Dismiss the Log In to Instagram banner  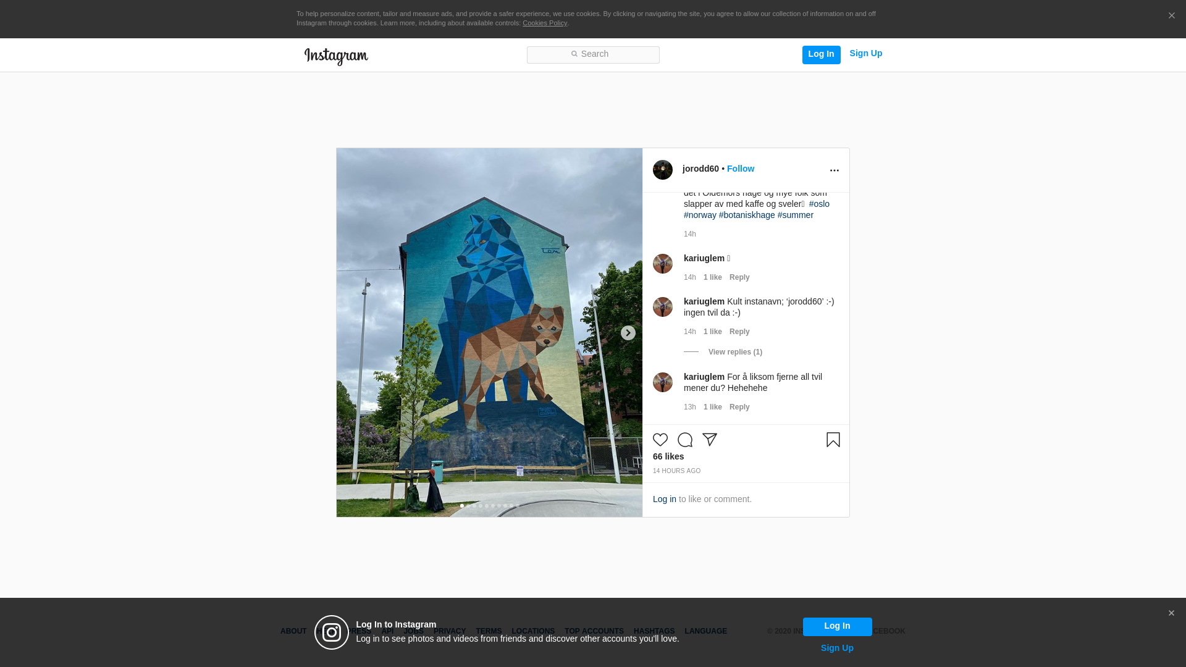click(x=1171, y=613)
